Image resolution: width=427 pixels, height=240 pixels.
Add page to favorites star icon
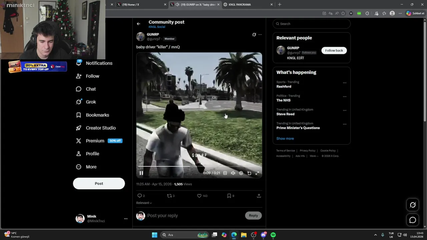343,13
